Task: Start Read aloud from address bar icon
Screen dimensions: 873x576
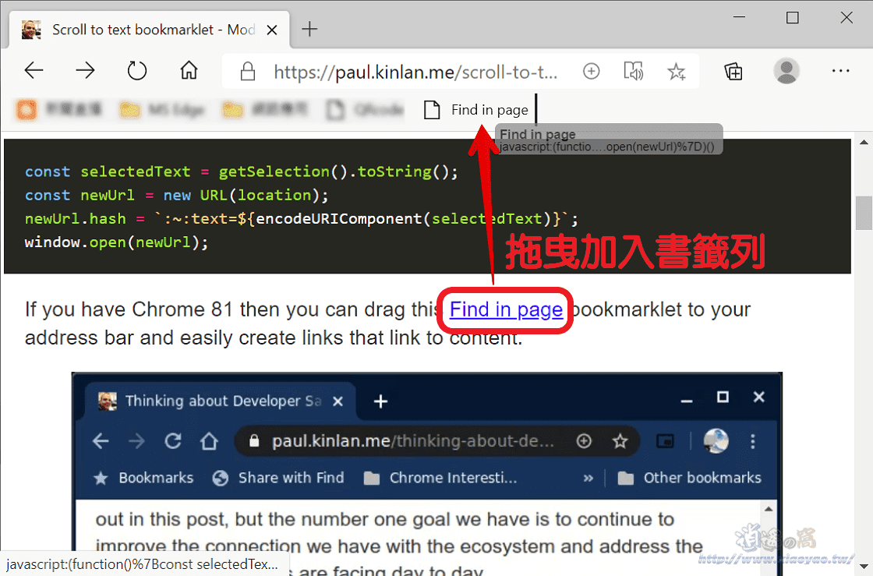Action: [x=634, y=71]
